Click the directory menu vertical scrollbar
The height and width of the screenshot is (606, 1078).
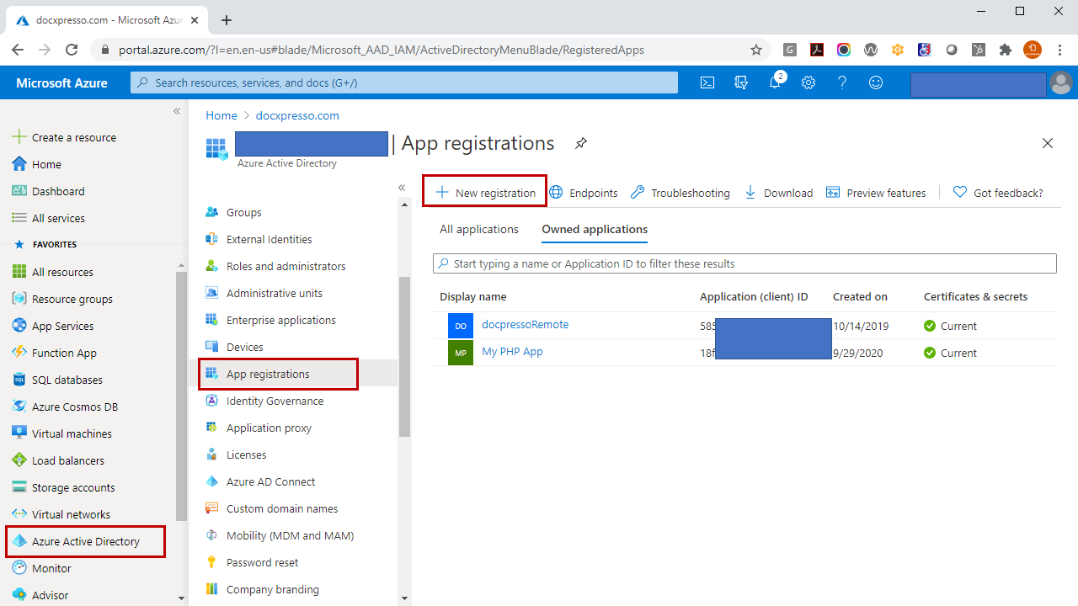[x=404, y=357]
